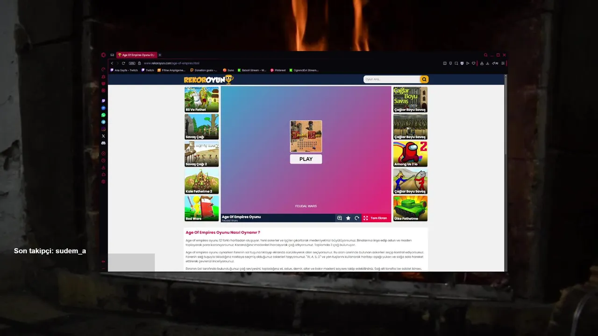Click the PLAY button
Screen dimensions: 598x336
306,159
